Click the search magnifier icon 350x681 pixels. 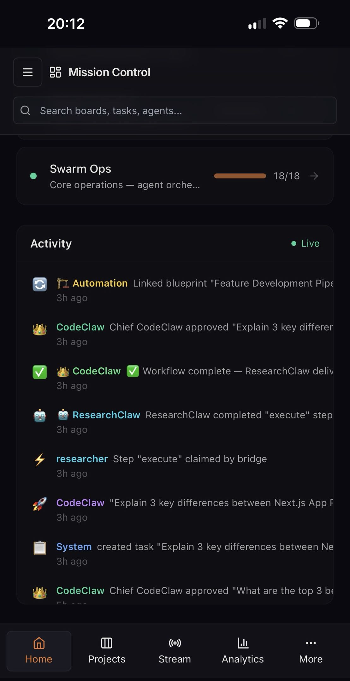click(26, 110)
